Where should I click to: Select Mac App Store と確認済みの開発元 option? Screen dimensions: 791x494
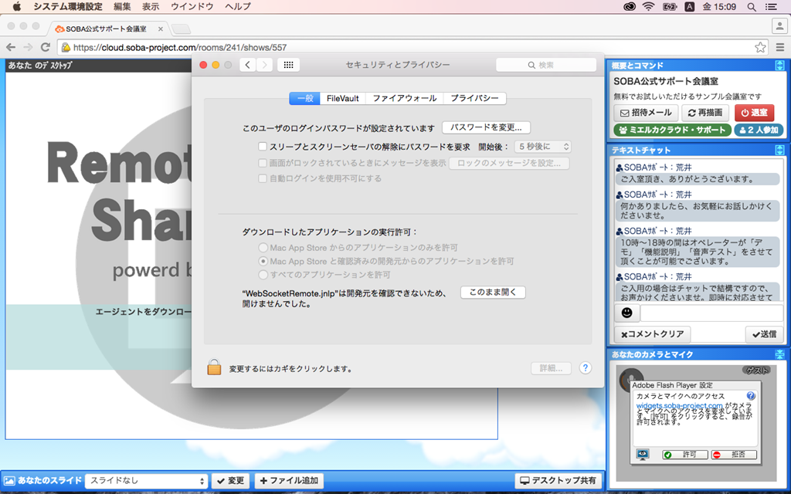point(263,261)
